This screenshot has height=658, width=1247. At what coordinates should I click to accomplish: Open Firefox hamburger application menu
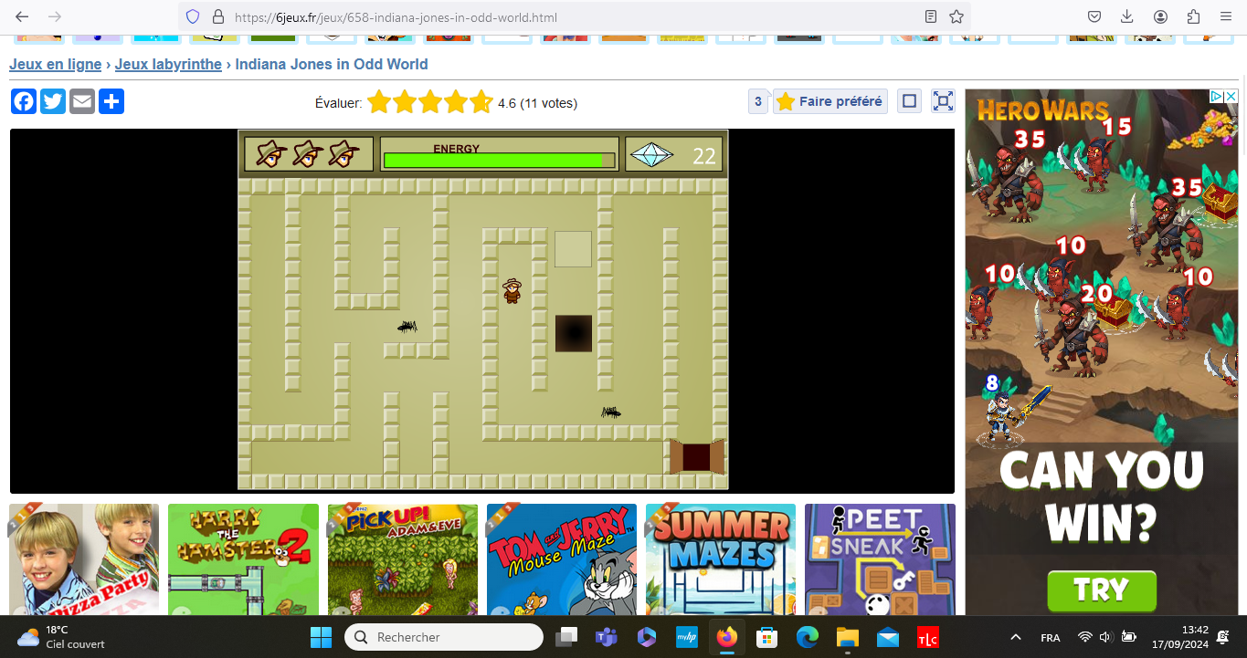coord(1226,16)
